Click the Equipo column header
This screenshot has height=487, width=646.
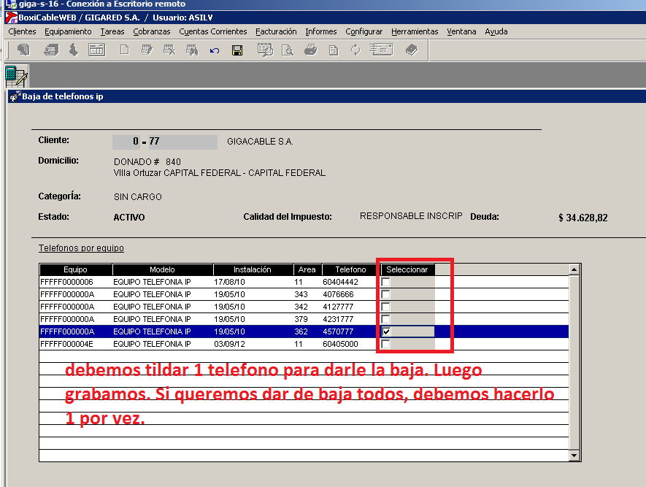coord(75,269)
